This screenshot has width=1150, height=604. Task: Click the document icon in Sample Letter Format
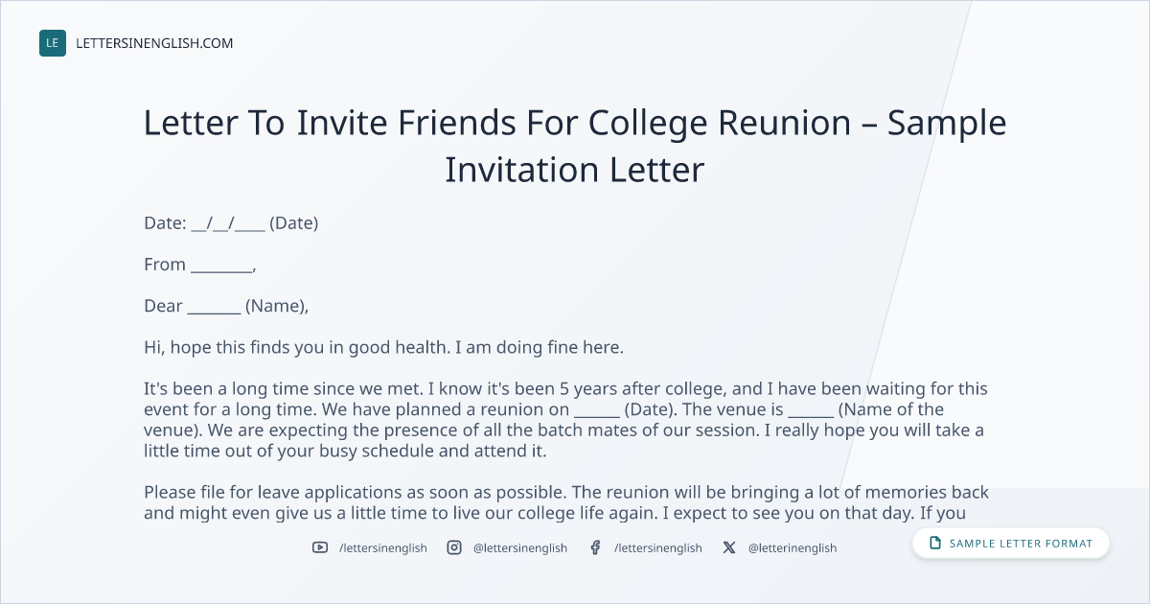(935, 544)
